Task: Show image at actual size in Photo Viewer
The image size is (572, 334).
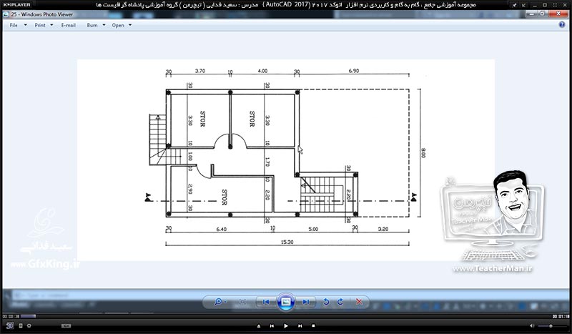Action: pyautogui.click(x=242, y=302)
